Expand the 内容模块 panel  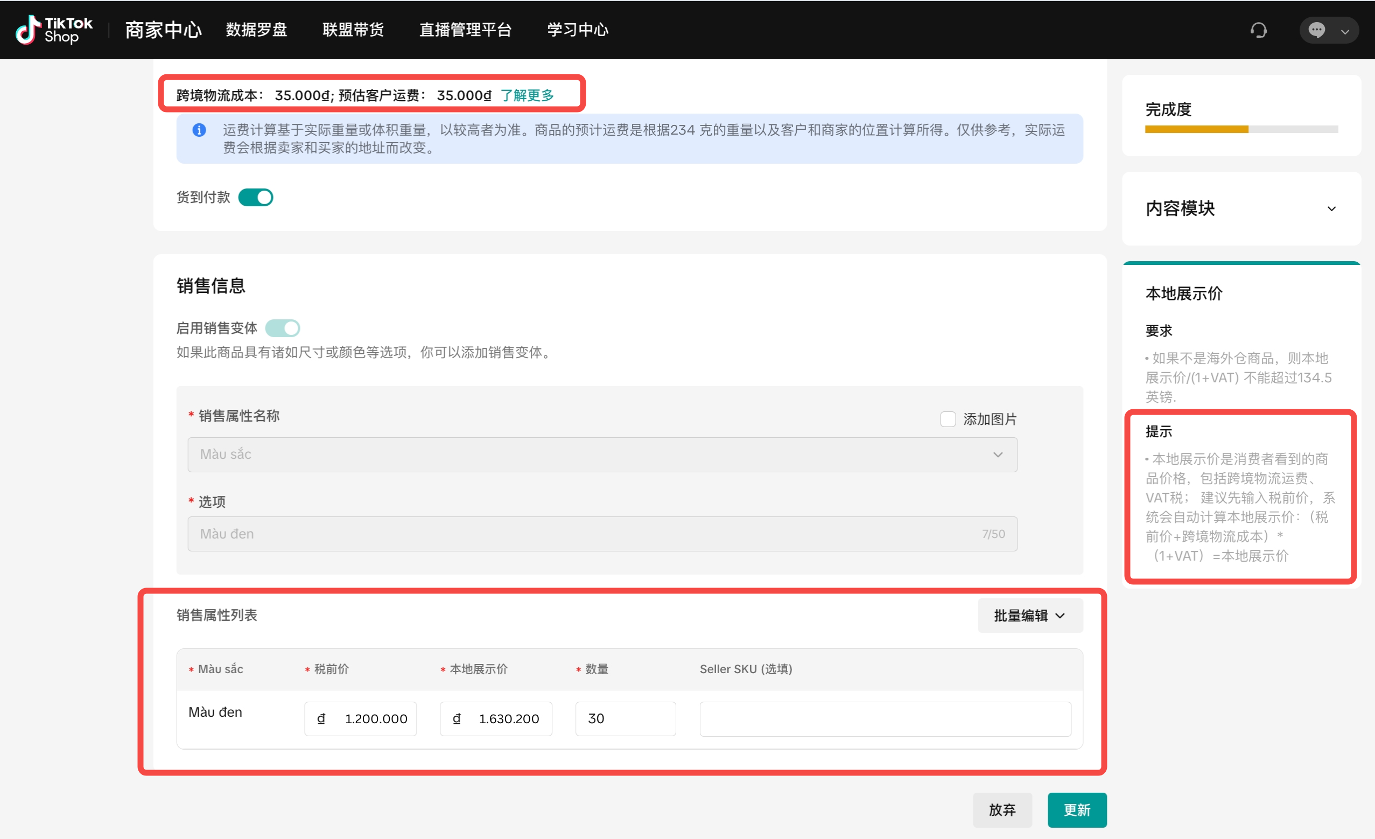point(1331,209)
